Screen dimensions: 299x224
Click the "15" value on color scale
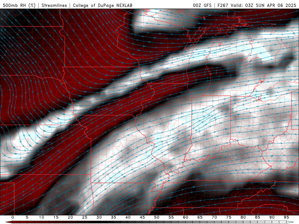(x=56, y=217)
